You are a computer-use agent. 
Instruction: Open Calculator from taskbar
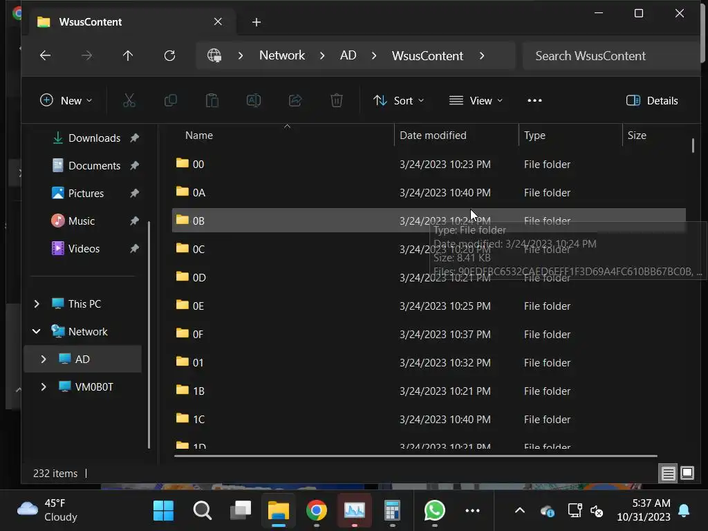pos(392,511)
